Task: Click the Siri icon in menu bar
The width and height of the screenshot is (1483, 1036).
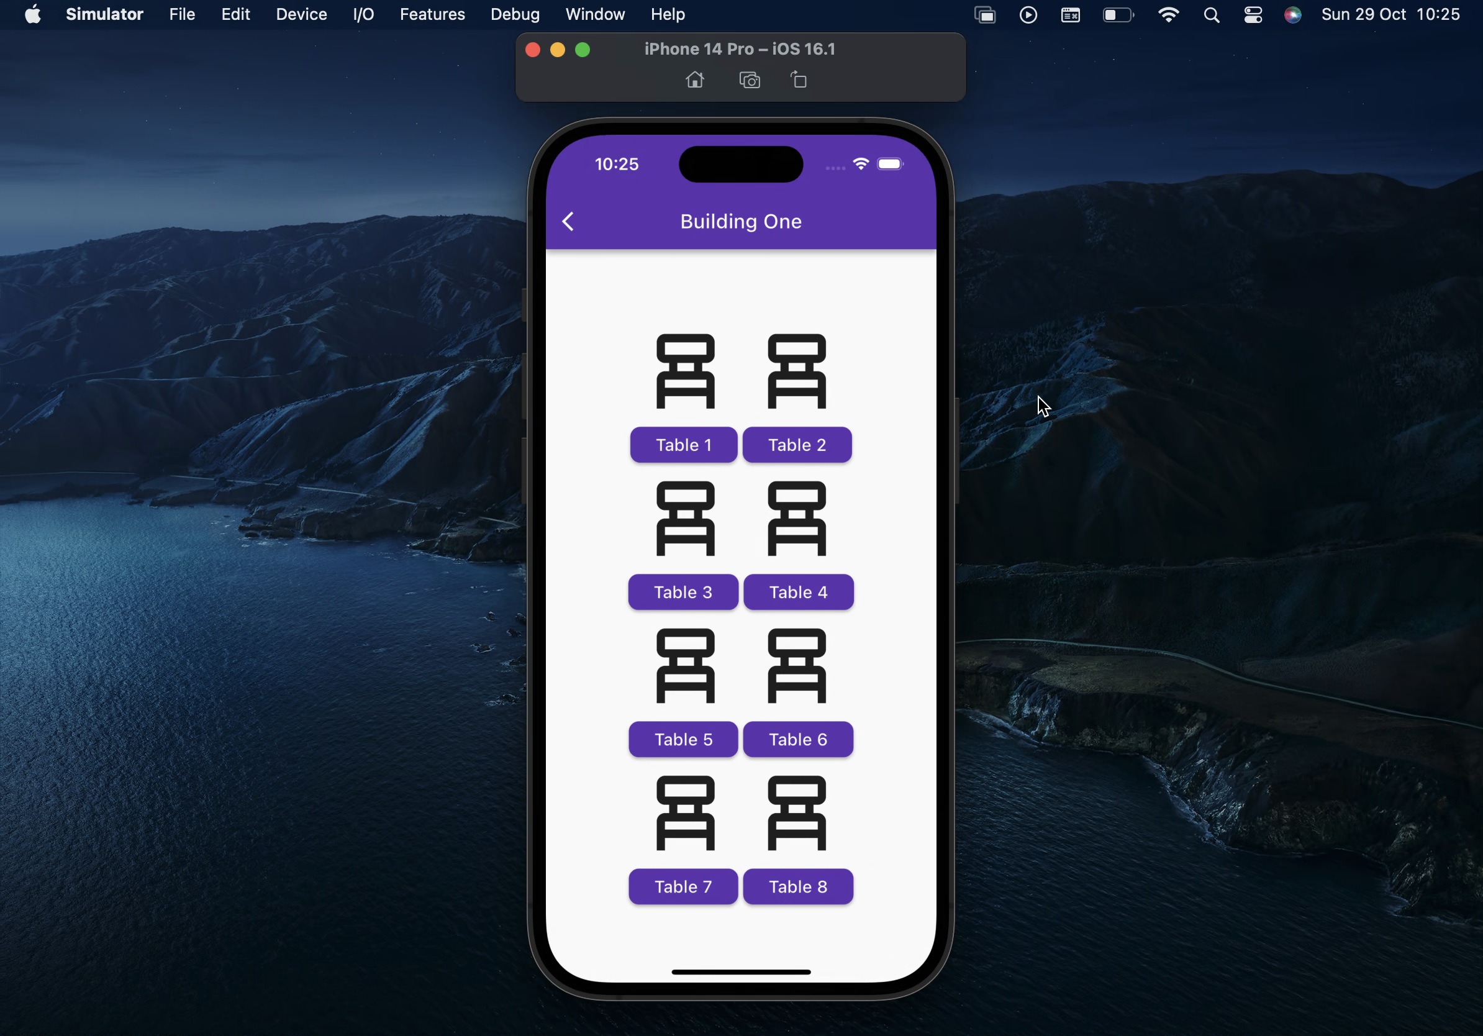Action: point(1292,14)
